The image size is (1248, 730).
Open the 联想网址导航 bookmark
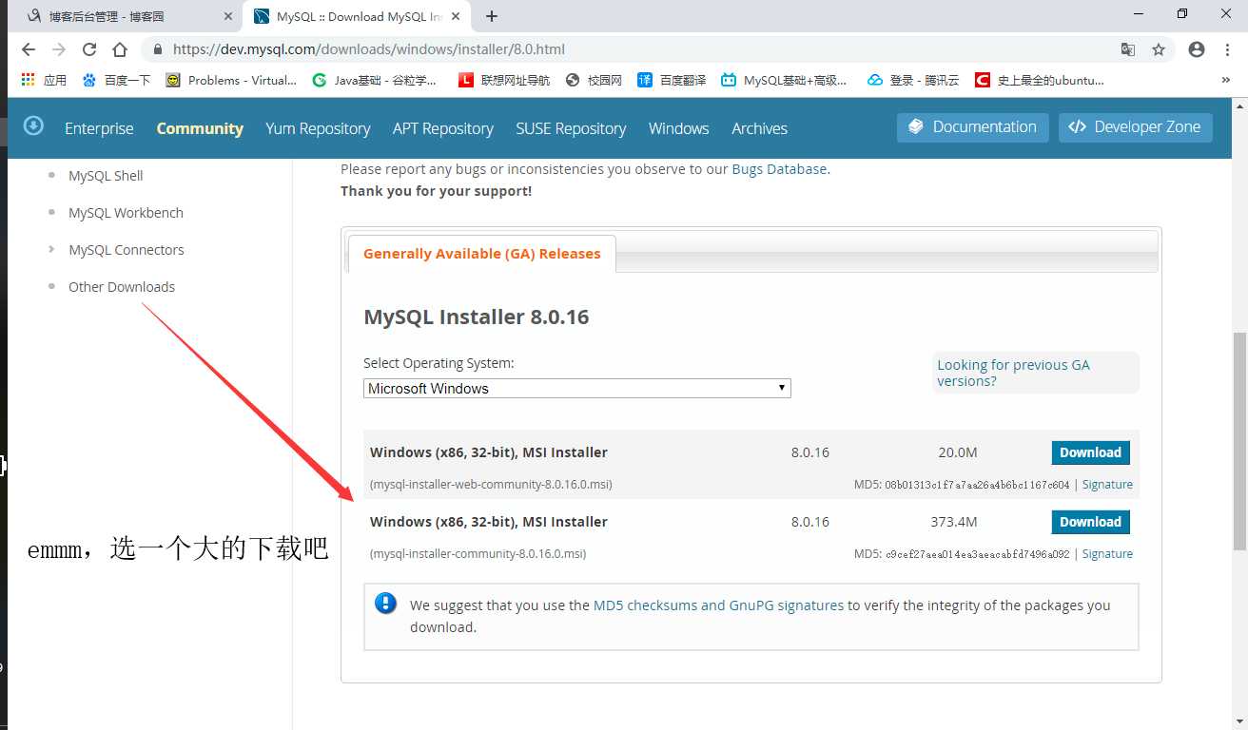(504, 81)
